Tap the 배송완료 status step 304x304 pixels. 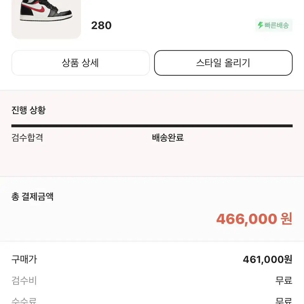[x=168, y=137]
